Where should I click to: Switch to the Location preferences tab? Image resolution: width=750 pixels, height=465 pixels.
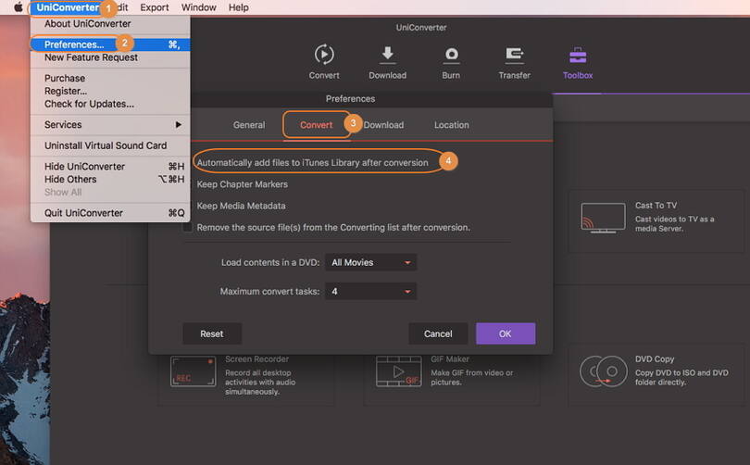pos(451,125)
